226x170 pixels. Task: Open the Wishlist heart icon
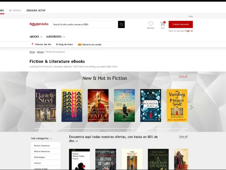coord(151,24)
